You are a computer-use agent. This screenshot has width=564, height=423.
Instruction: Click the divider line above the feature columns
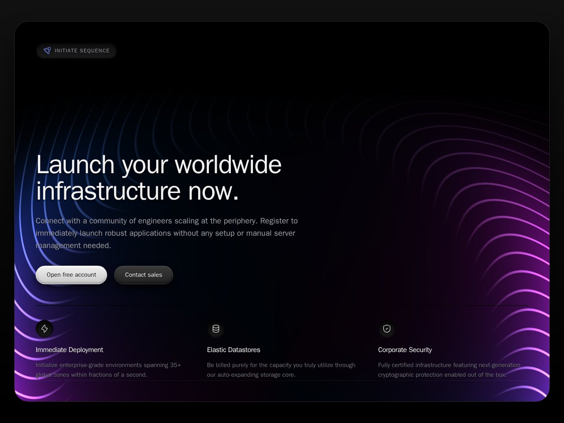[282, 305]
